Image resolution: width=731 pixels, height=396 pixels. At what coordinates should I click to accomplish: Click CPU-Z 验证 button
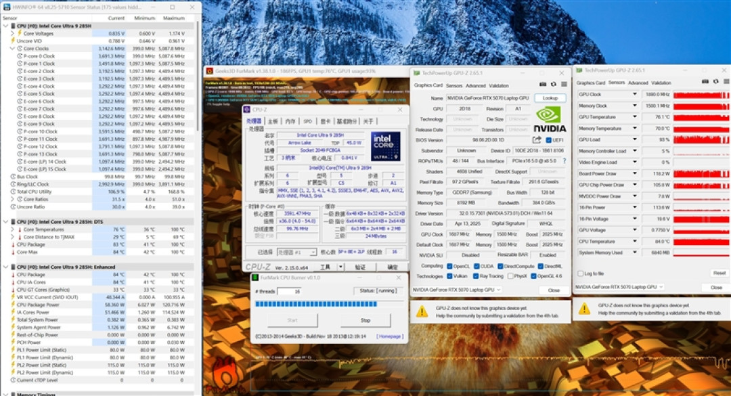[360, 267]
